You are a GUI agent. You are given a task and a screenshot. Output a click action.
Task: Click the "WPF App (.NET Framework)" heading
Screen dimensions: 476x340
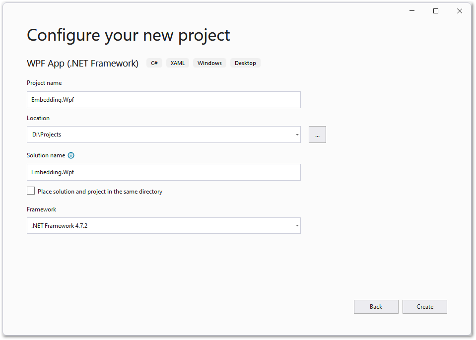point(82,63)
